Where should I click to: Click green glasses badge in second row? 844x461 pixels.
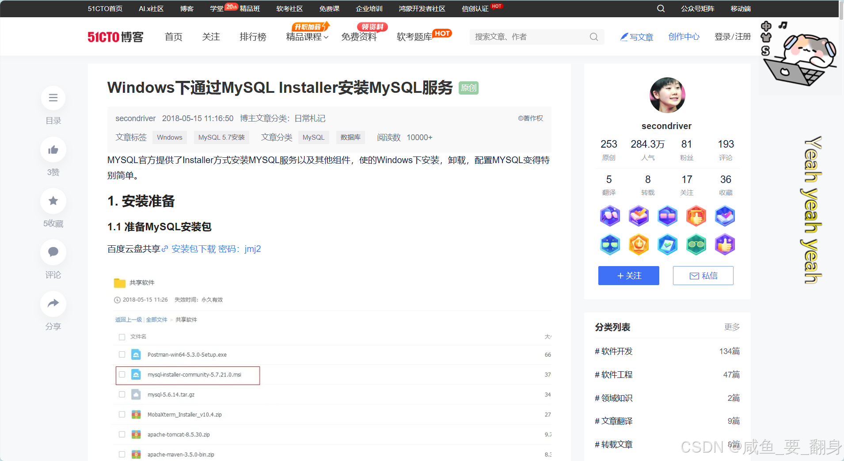696,244
